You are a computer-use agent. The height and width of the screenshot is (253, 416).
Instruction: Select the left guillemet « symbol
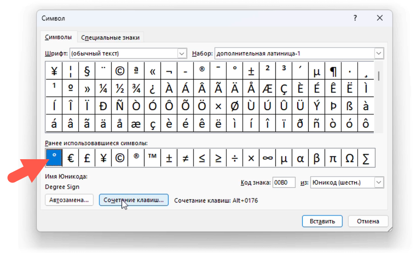pos(152,71)
